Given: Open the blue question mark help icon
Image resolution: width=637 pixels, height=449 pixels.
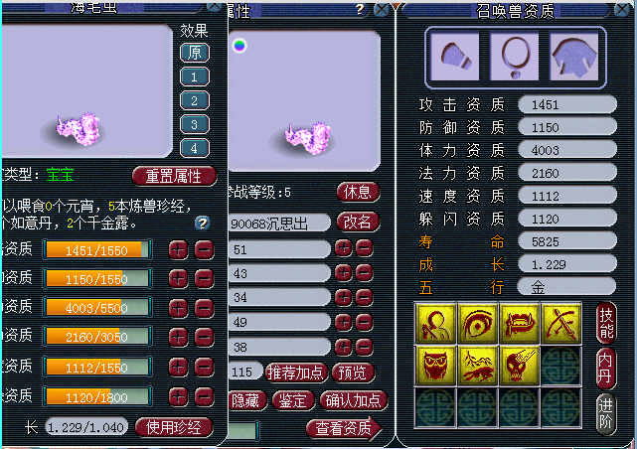Looking at the screenshot, I should [203, 223].
